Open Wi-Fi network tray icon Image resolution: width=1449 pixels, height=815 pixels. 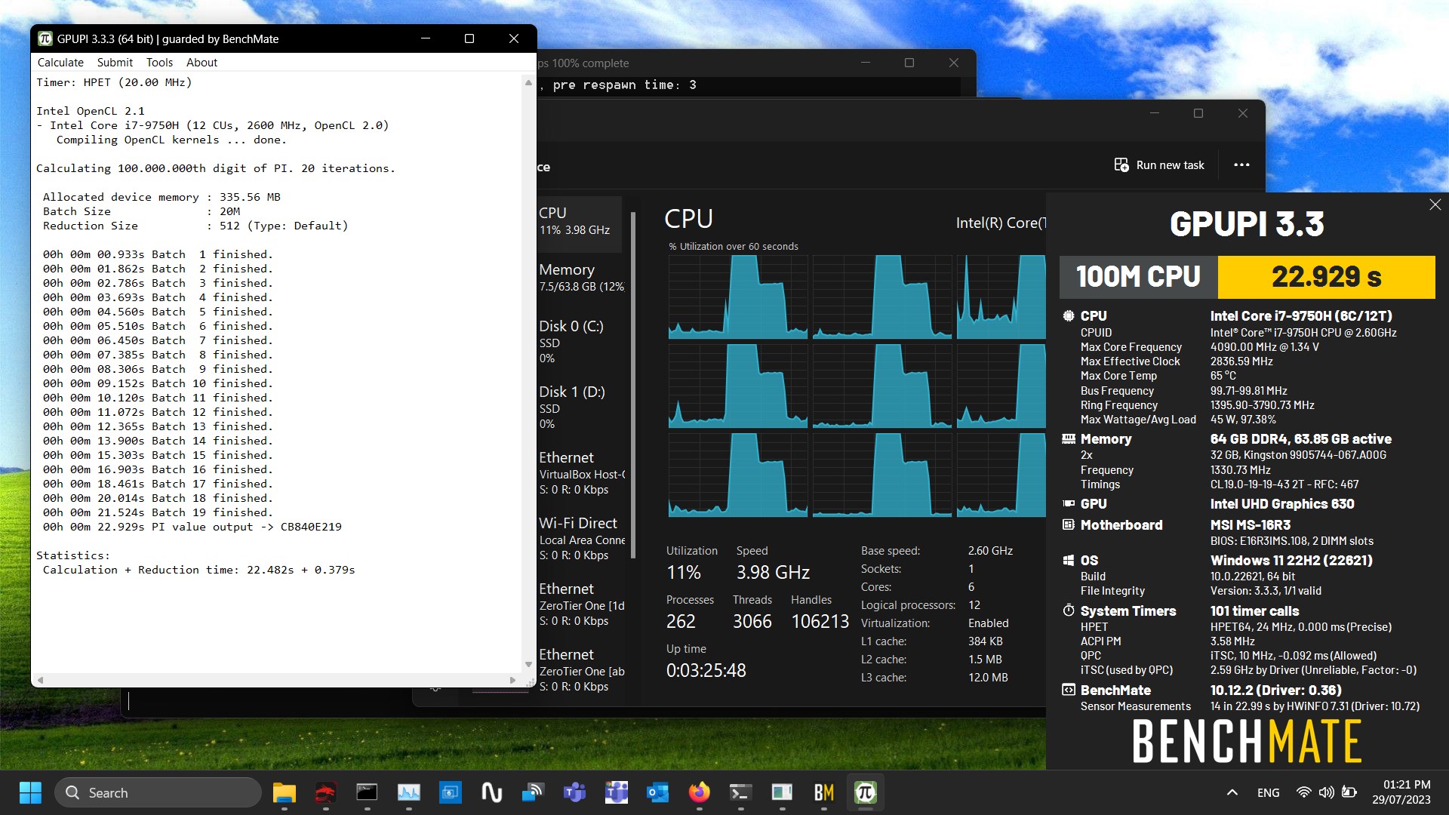tap(1303, 792)
